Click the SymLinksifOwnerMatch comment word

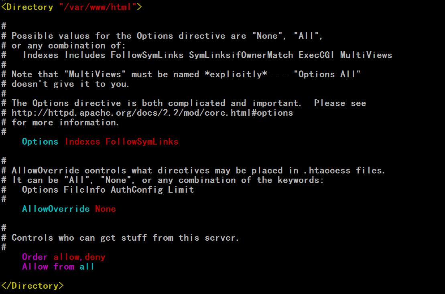tap(241, 55)
